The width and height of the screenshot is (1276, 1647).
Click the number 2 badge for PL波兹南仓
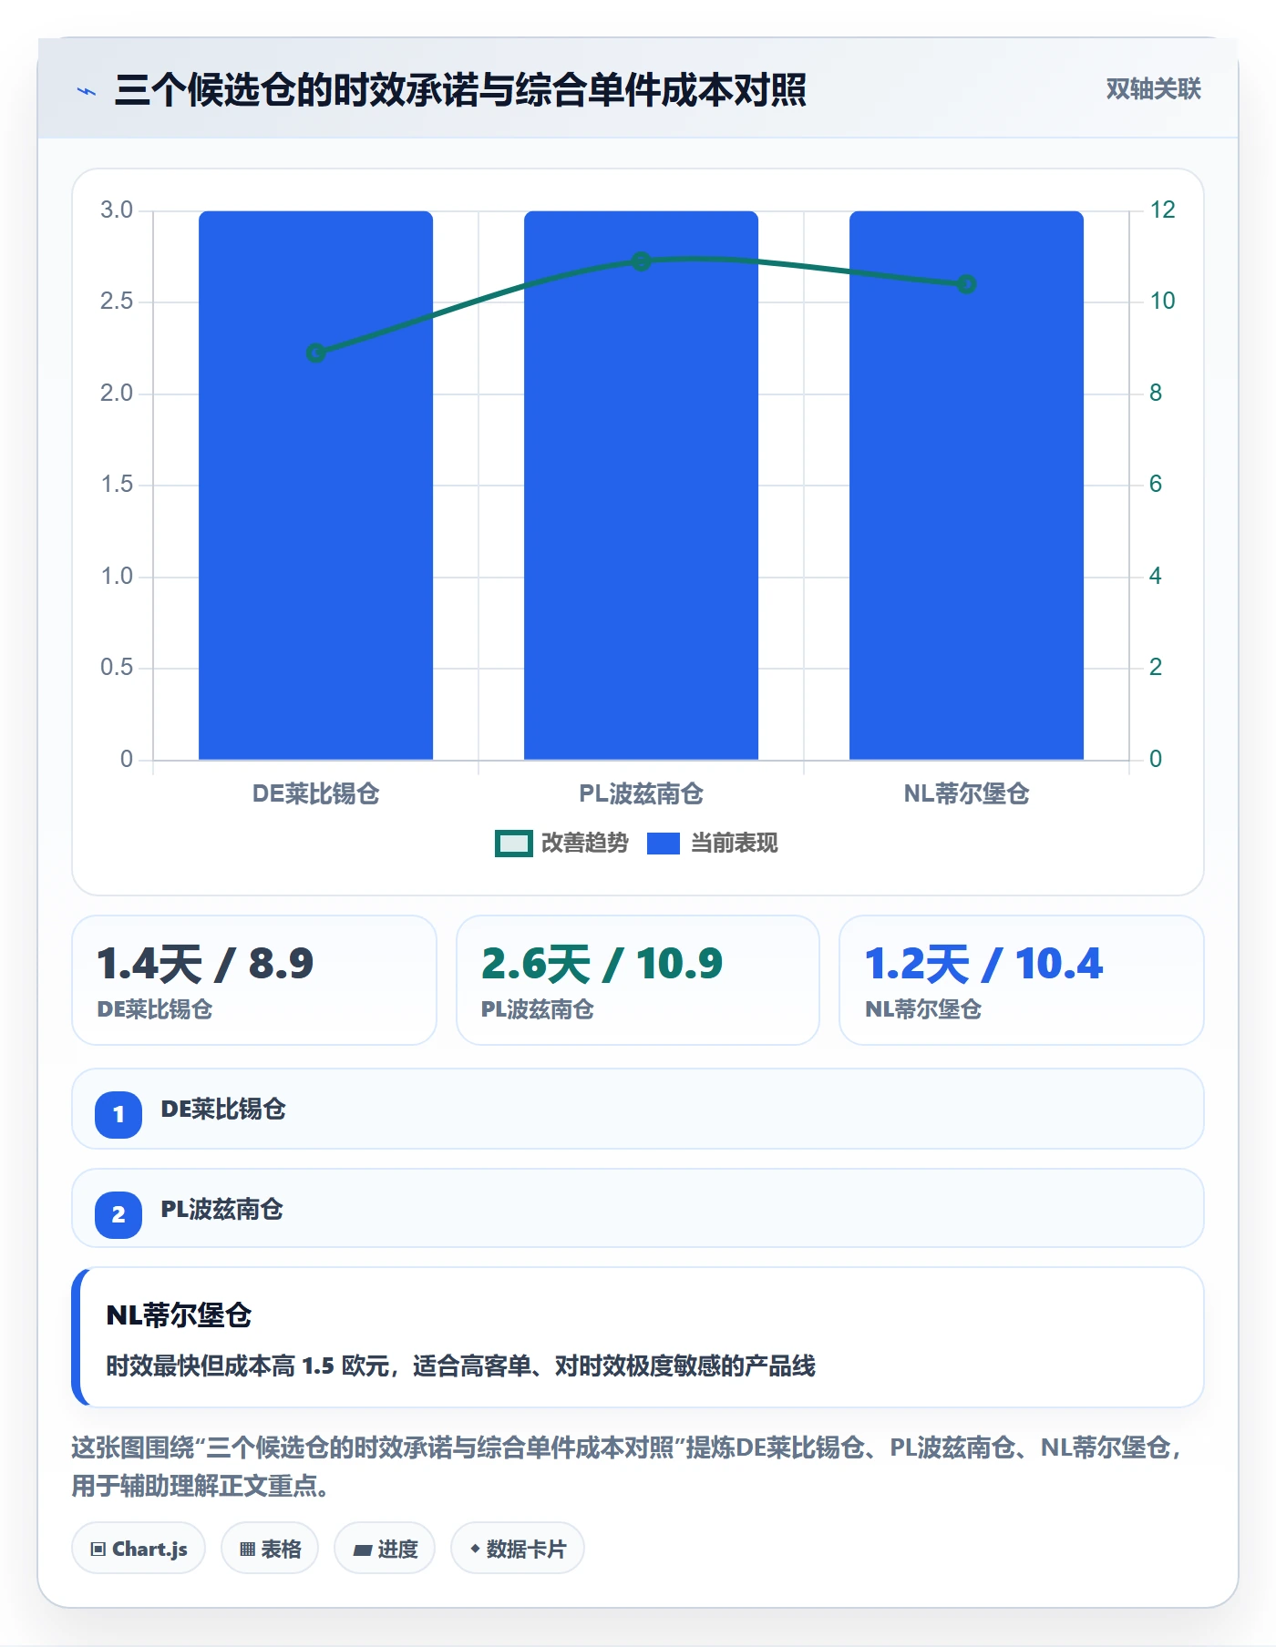click(x=118, y=1214)
